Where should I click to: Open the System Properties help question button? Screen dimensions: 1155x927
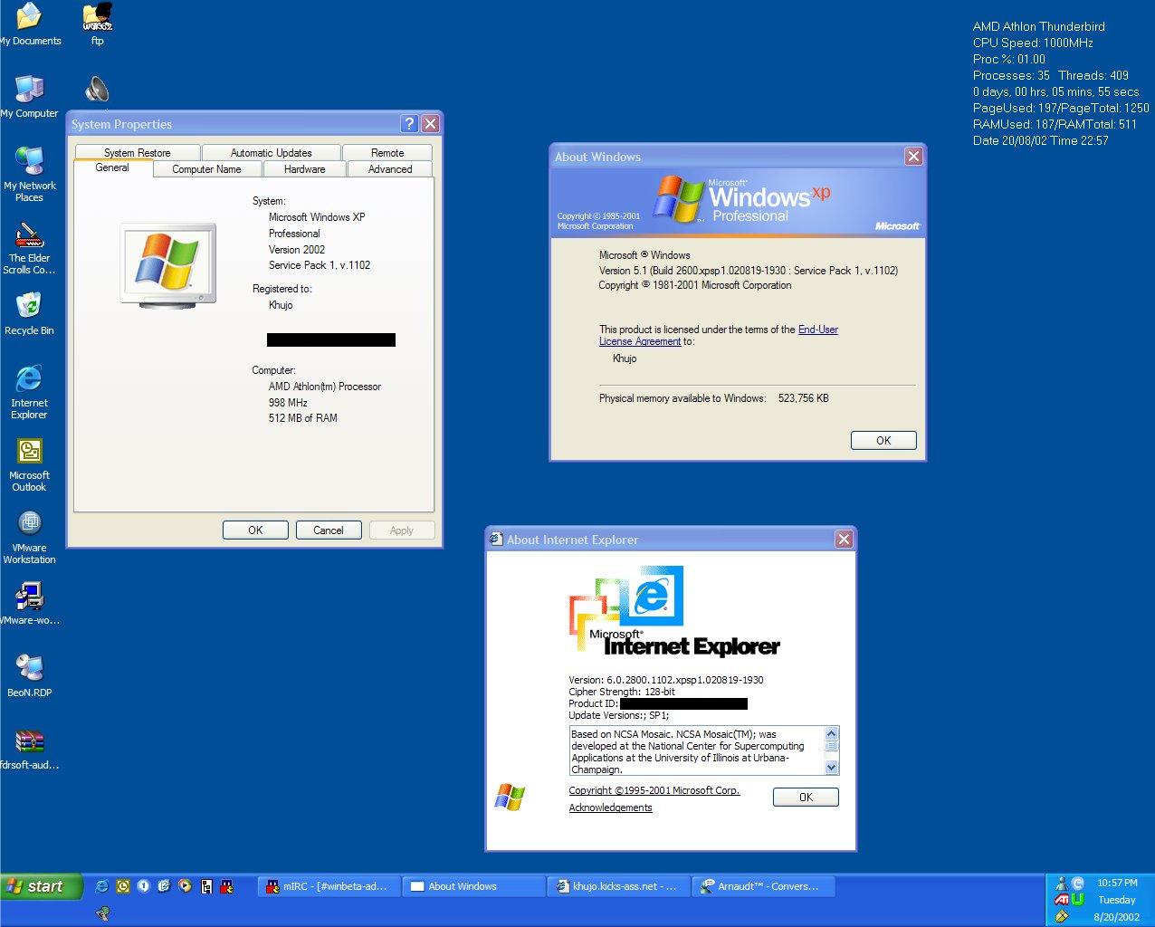pyautogui.click(x=409, y=124)
